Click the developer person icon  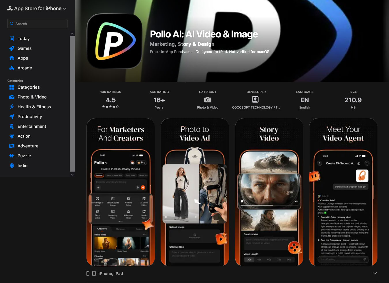click(255, 99)
